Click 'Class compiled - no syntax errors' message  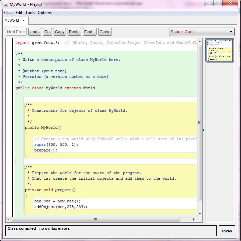pos(39,228)
